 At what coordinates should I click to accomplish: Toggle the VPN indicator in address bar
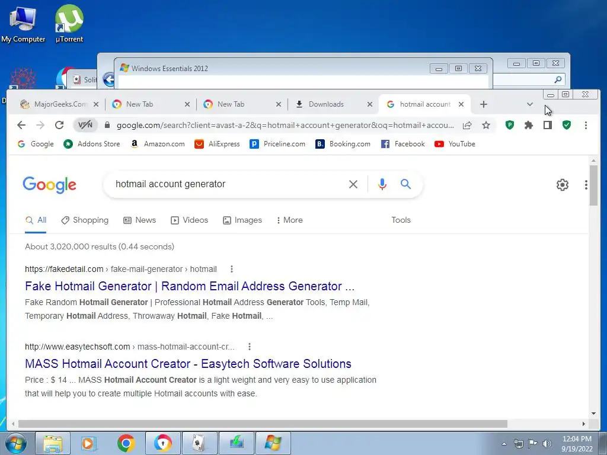point(85,125)
